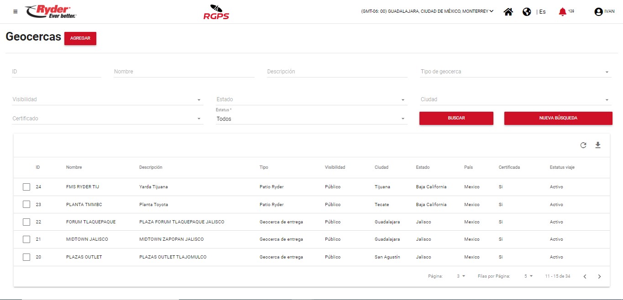Open the Estatus dropdown showing Todos
Viewport: 623px width, 300px height.
pos(311,119)
